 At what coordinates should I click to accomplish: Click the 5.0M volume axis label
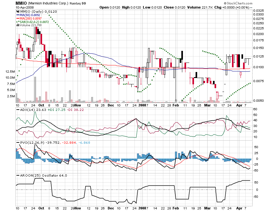(11, 90)
